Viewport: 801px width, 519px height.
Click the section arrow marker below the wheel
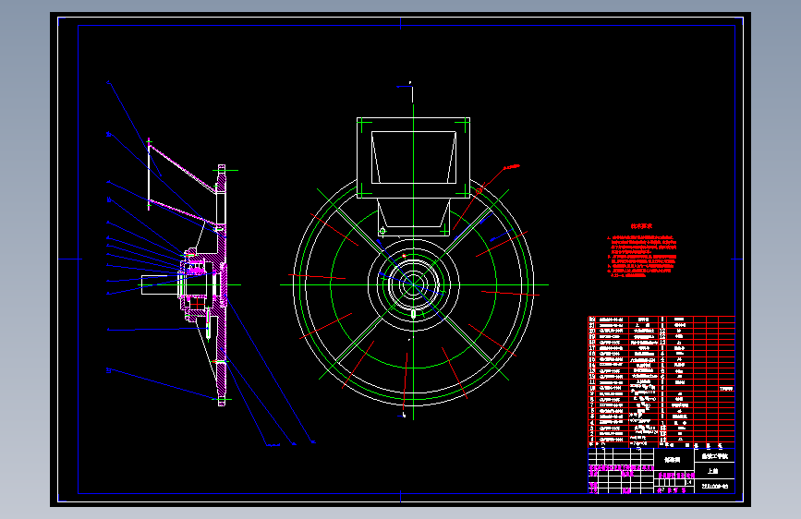click(403, 415)
